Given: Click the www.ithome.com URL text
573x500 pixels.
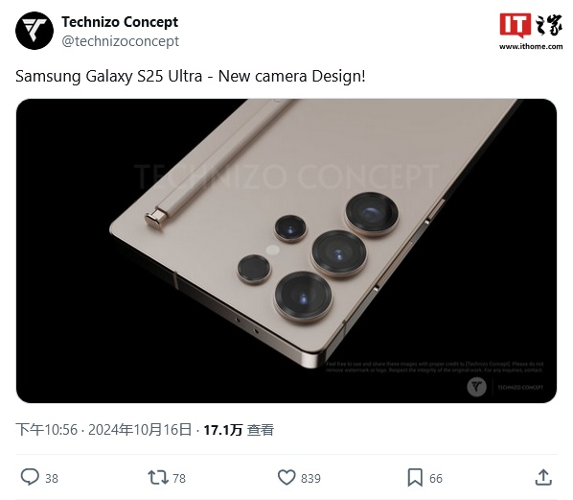Looking at the screenshot, I should coord(531,46).
